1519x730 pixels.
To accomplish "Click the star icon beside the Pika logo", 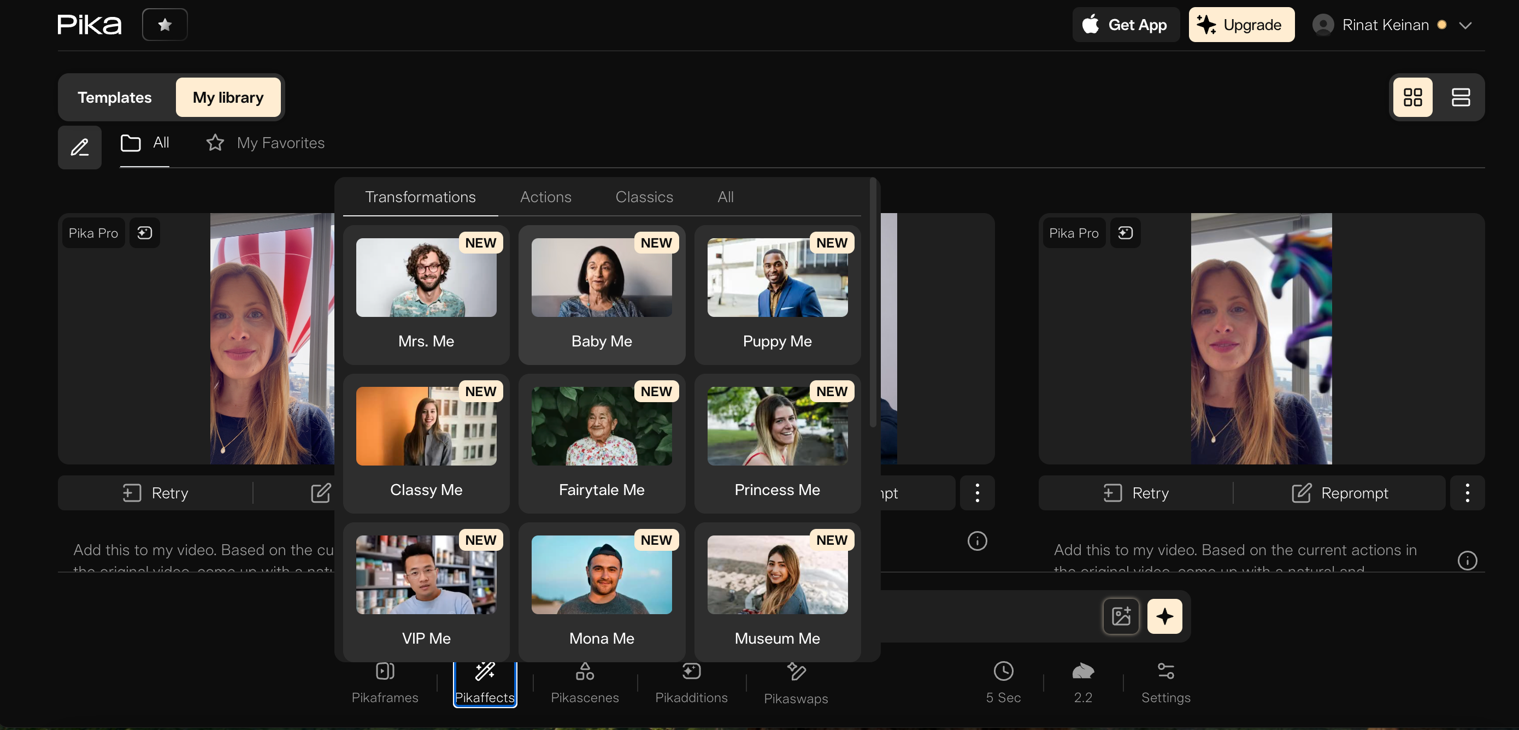I will 164,25.
